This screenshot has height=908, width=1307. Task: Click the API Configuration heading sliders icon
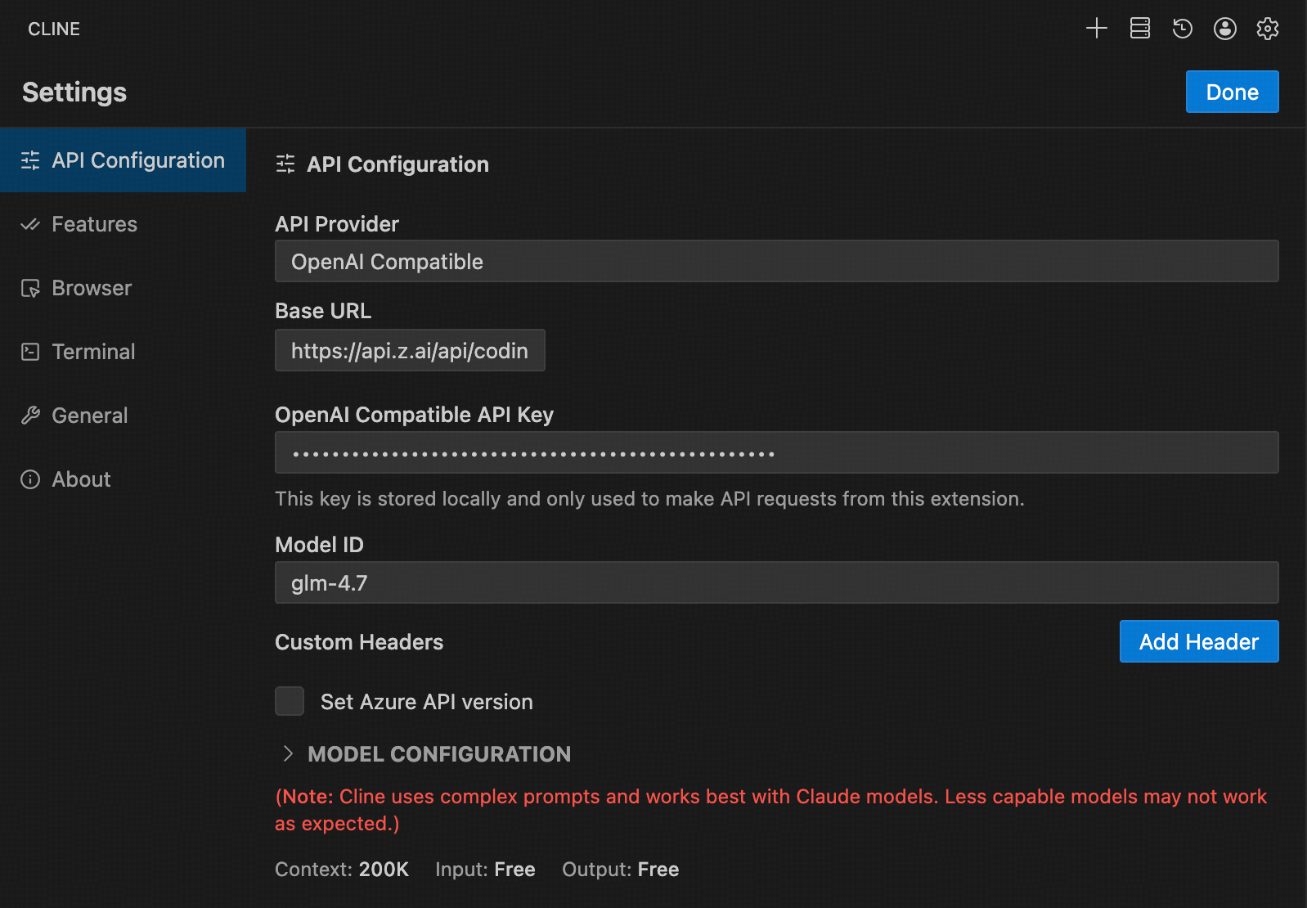[x=285, y=164]
